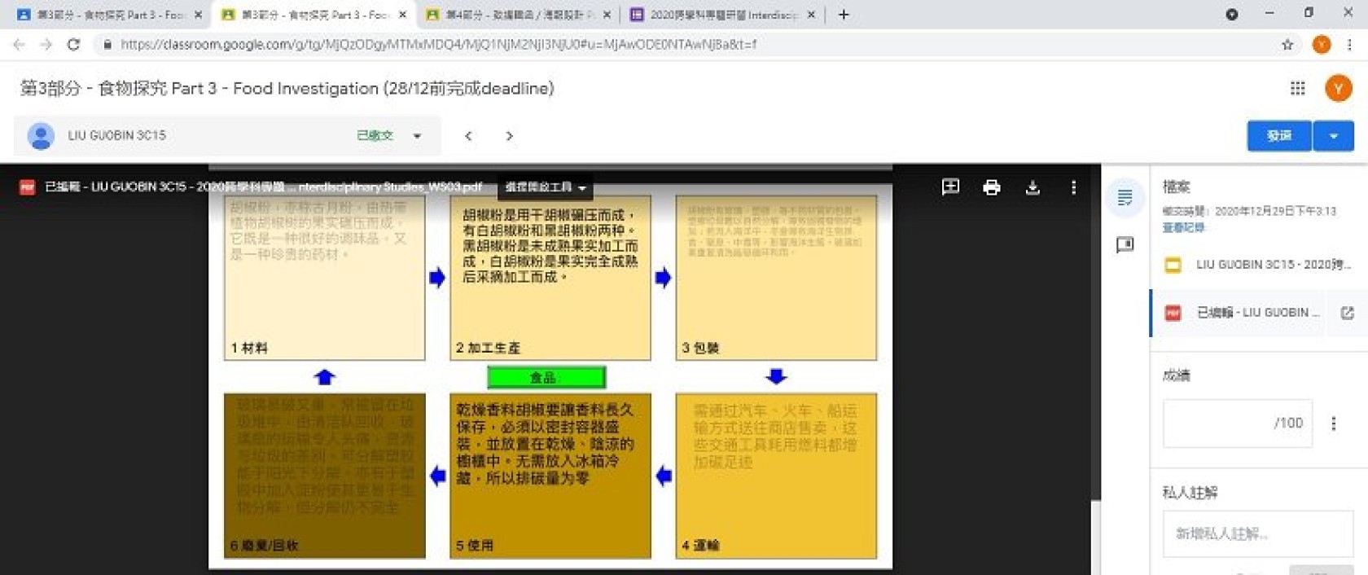
Task: Download the PDF file
Action: click(x=1033, y=187)
